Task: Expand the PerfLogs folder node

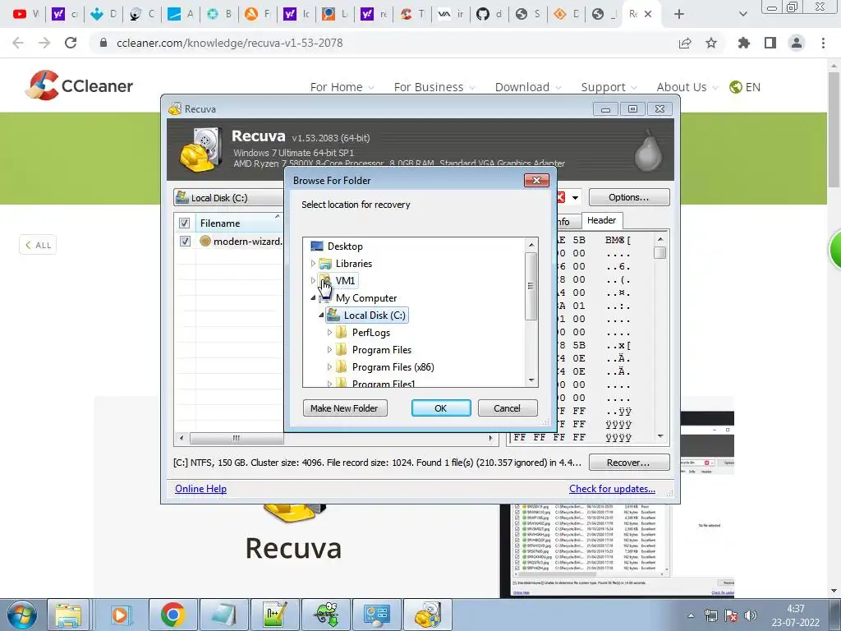Action: (x=329, y=332)
